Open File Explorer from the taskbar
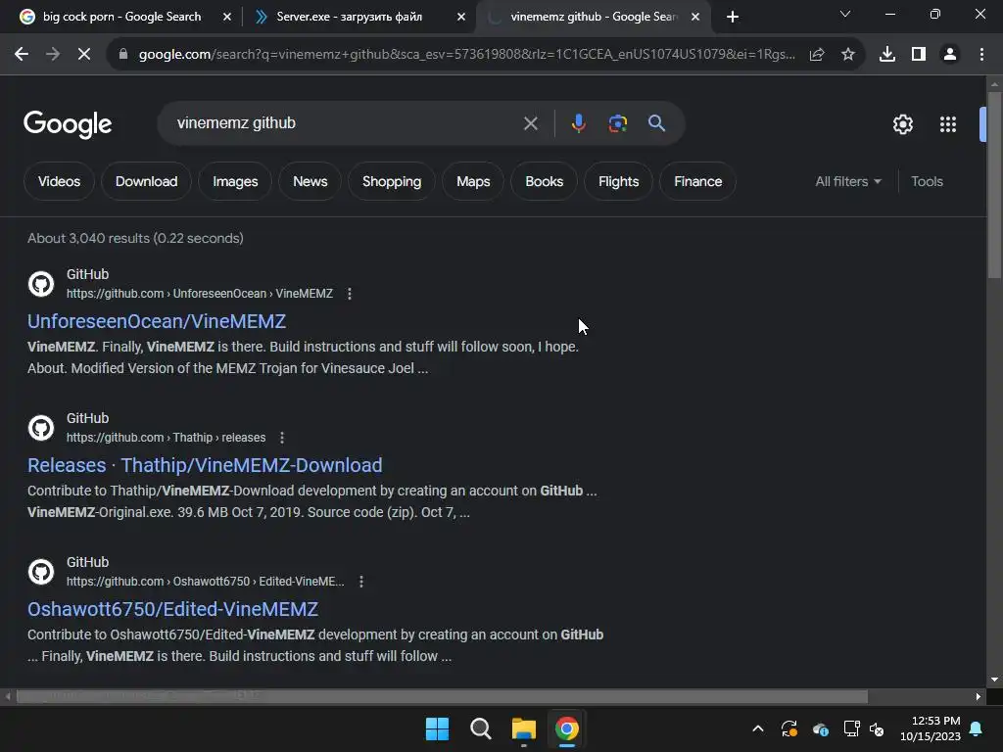Viewport: 1003px width, 752px height. [524, 728]
